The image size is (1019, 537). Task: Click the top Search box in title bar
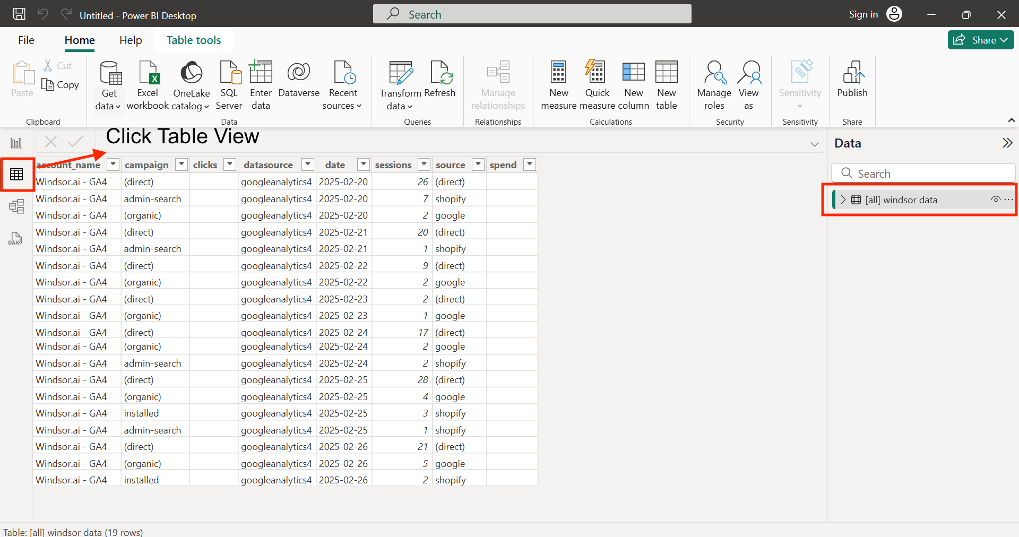pyautogui.click(x=532, y=14)
